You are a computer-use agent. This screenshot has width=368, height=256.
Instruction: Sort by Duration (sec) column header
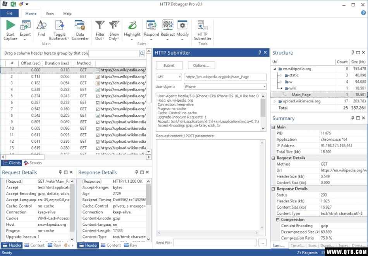point(57,63)
